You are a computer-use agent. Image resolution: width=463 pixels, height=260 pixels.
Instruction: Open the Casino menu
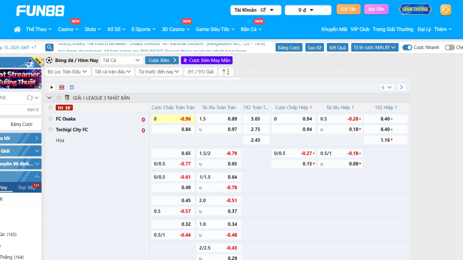68,29
